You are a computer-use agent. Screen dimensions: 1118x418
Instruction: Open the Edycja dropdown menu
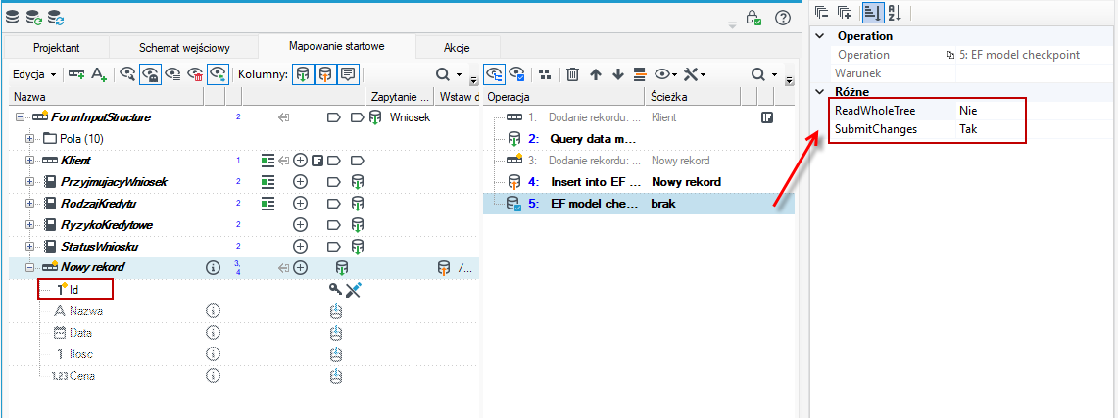(35, 74)
